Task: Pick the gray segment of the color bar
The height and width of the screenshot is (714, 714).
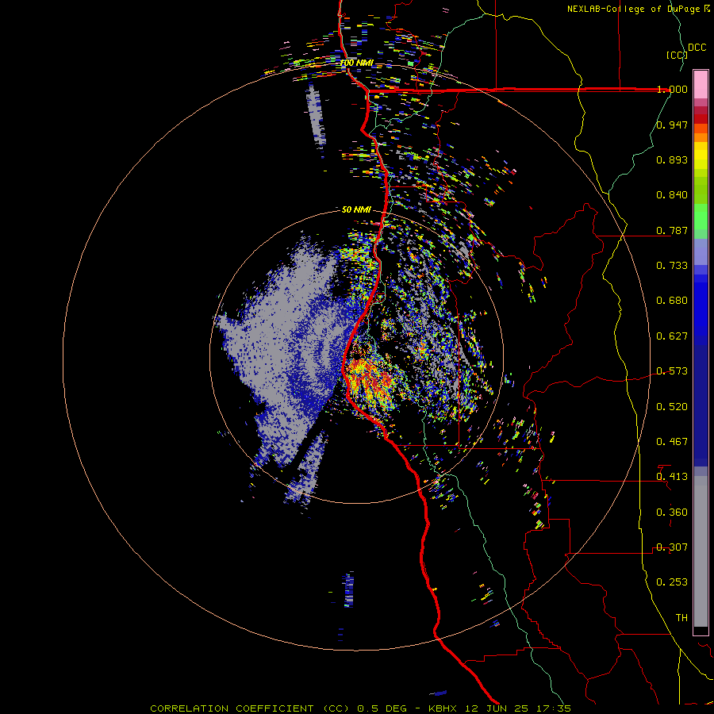Action: click(701, 551)
